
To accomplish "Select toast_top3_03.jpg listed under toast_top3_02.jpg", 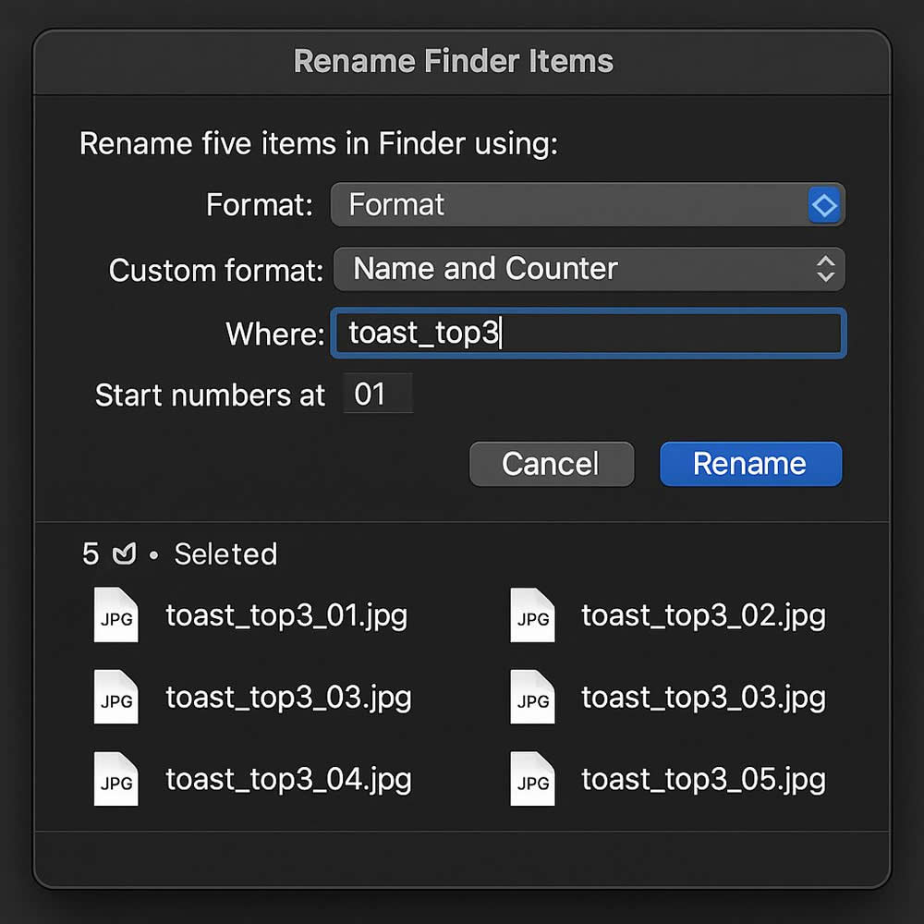I will [x=703, y=698].
